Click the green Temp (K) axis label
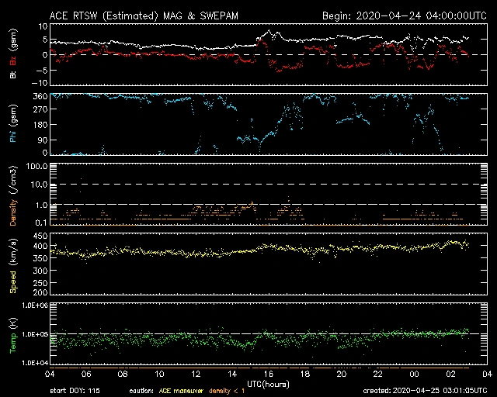 pos(13,335)
